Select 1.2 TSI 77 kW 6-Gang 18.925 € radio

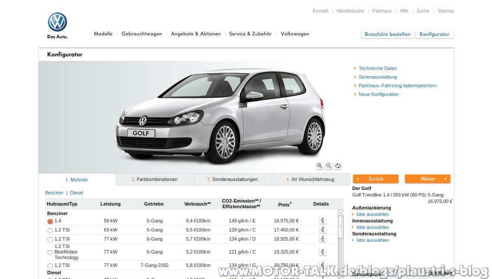click(50, 240)
